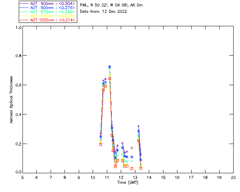
Task: Click the isolated purple plus near 12.8 hours
Action: [x=132, y=148]
